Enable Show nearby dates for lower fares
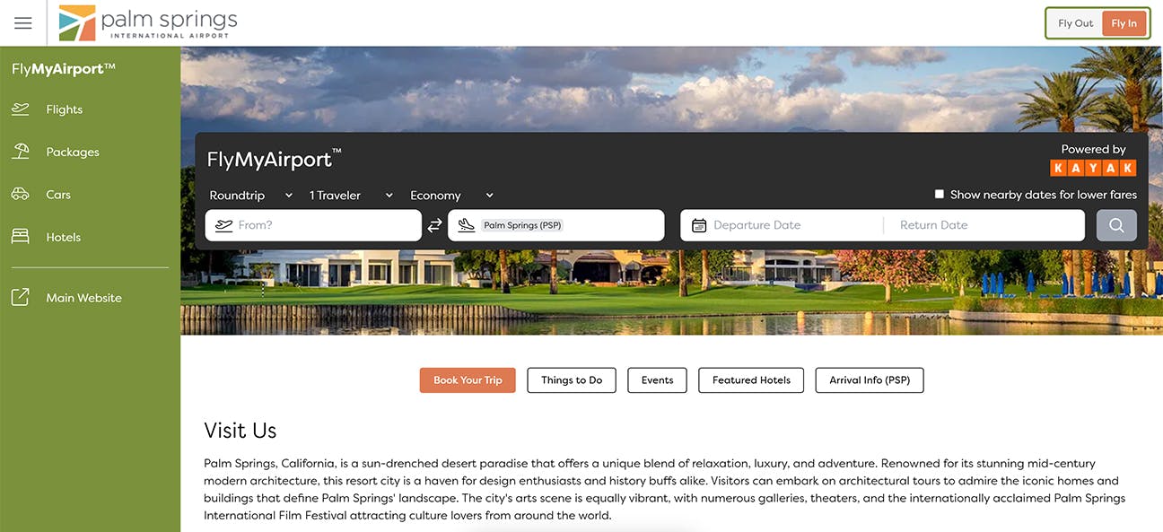This screenshot has width=1163, height=532. tap(940, 195)
